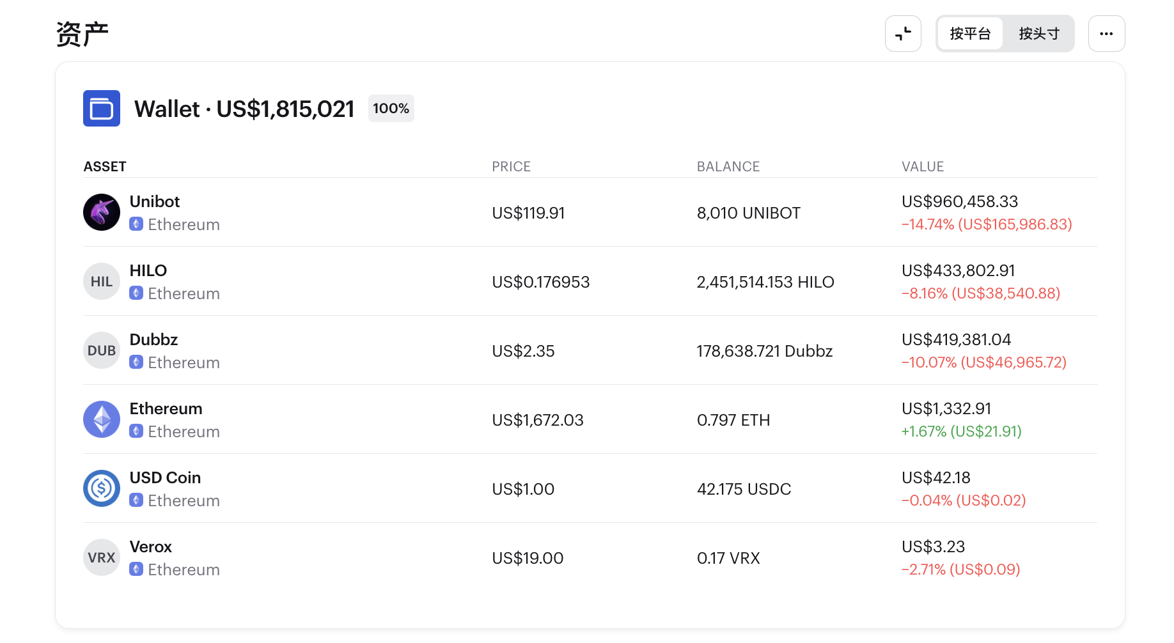1174x643 pixels.
Task: Sort by the PRICE column header
Action: pos(511,167)
